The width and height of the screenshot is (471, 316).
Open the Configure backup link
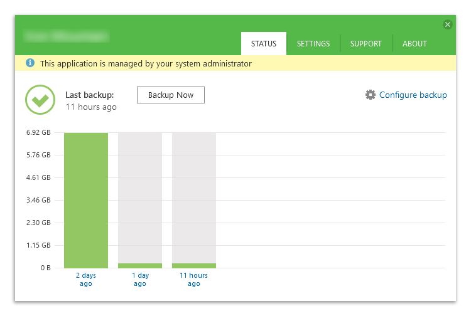pyautogui.click(x=413, y=95)
